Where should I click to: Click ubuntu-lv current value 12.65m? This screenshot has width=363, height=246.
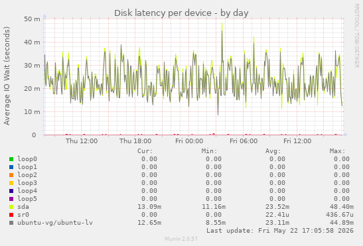pyautogui.click(x=149, y=223)
